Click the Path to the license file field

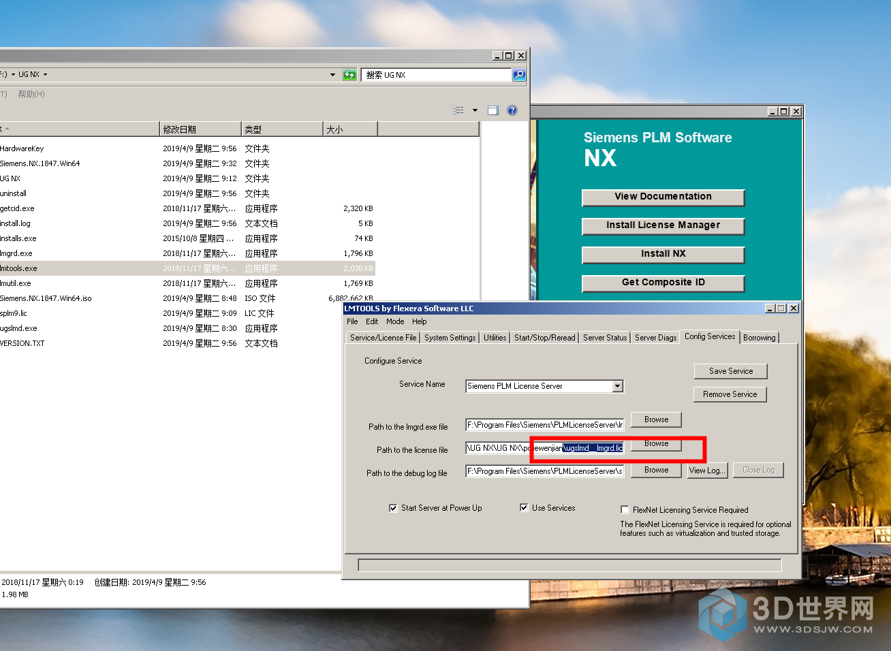545,448
